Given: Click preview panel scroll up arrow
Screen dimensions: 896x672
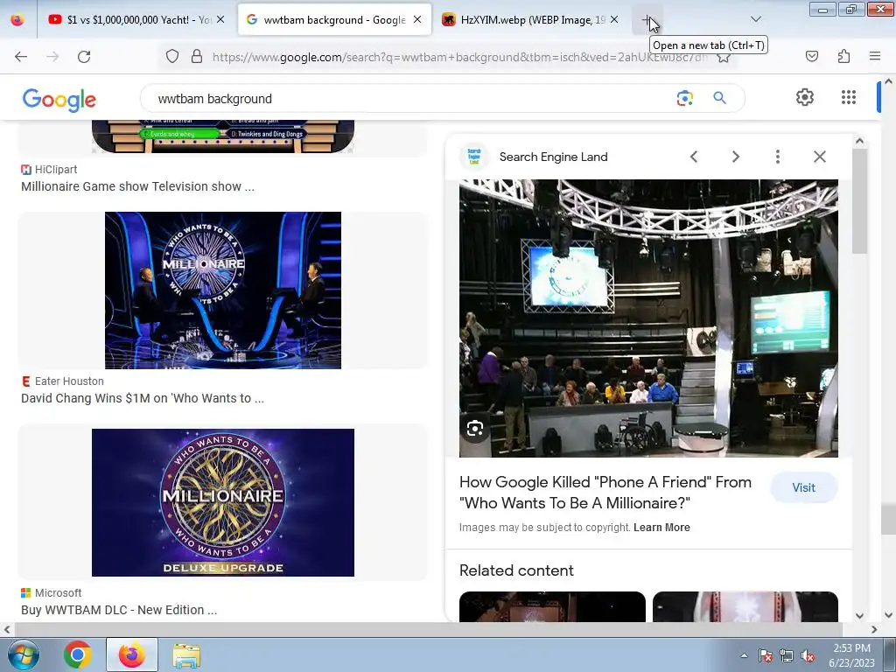Looking at the screenshot, I should [859, 141].
